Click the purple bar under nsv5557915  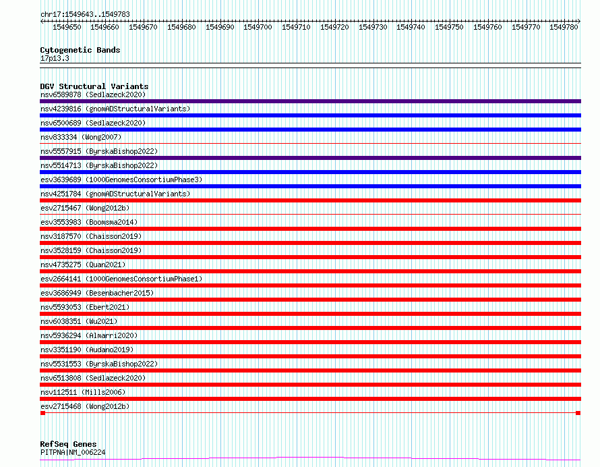point(310,158)
